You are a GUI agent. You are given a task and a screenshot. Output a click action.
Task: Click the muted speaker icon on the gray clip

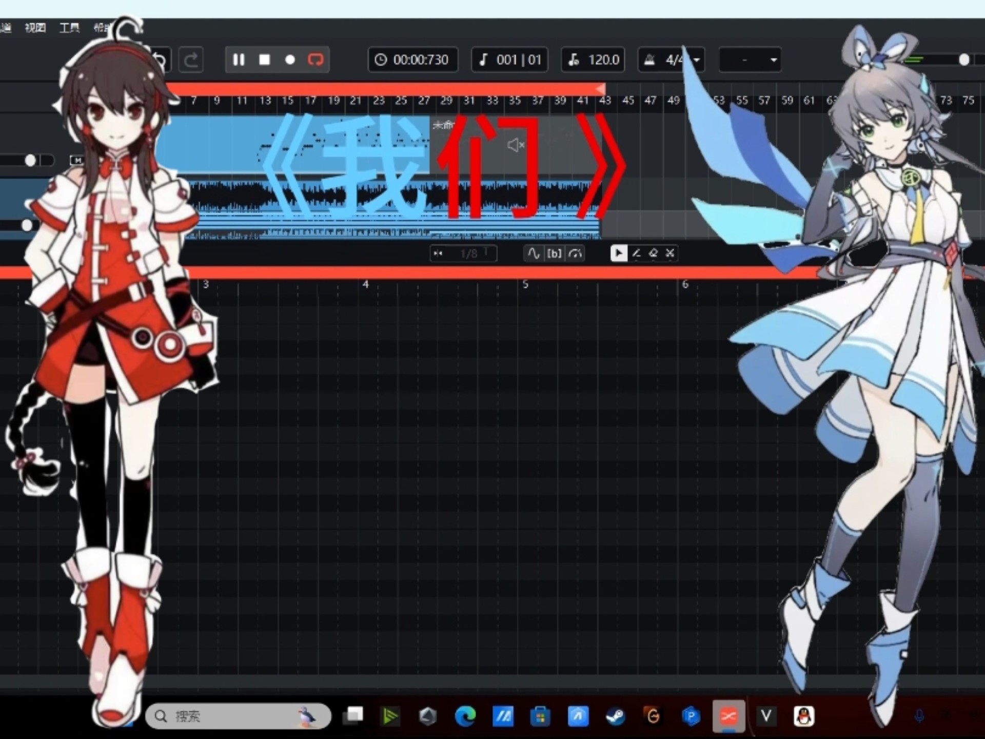pyautogui.click(x=516, y=145)
